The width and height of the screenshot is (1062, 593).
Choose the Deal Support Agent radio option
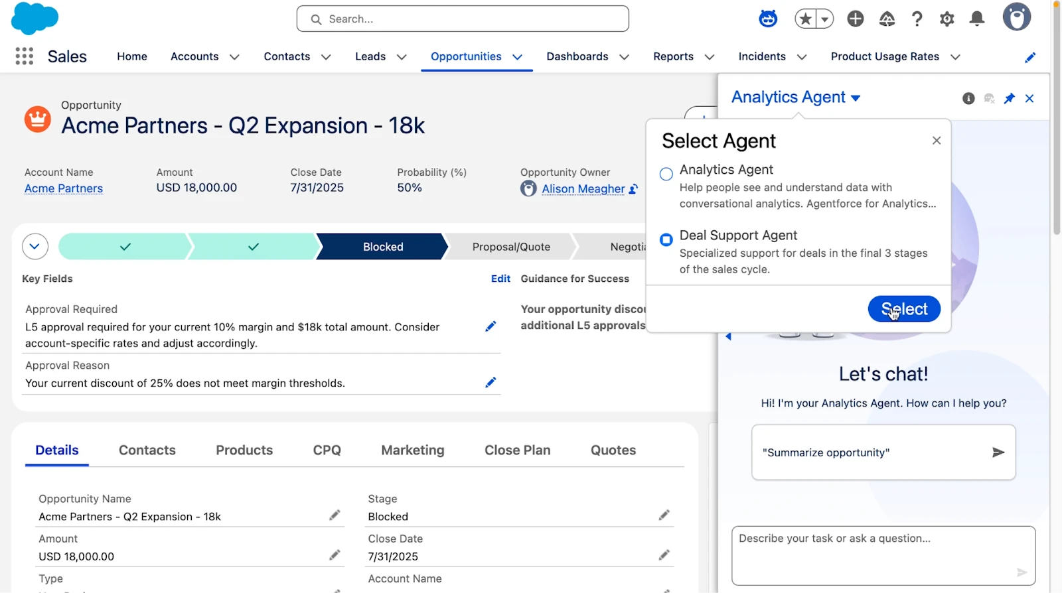tap(666, 239)
